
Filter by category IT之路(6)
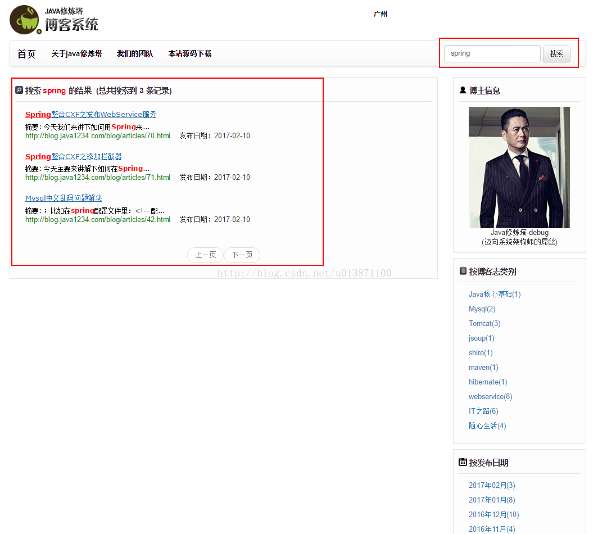(x=483, y=411)
